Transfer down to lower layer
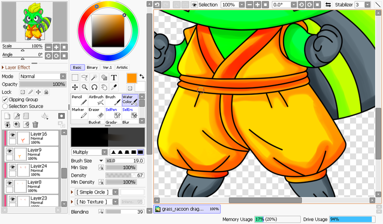 pyautogui.click(x=7, y=124)
